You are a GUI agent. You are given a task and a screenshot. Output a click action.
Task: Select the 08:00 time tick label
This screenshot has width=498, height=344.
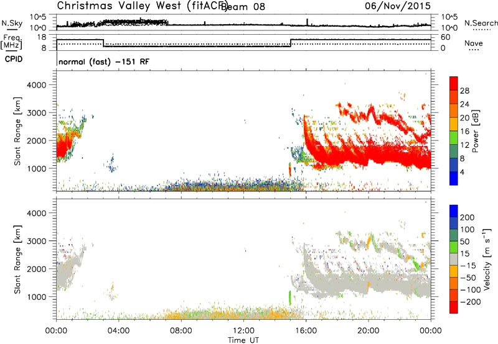tap(181, 331)
